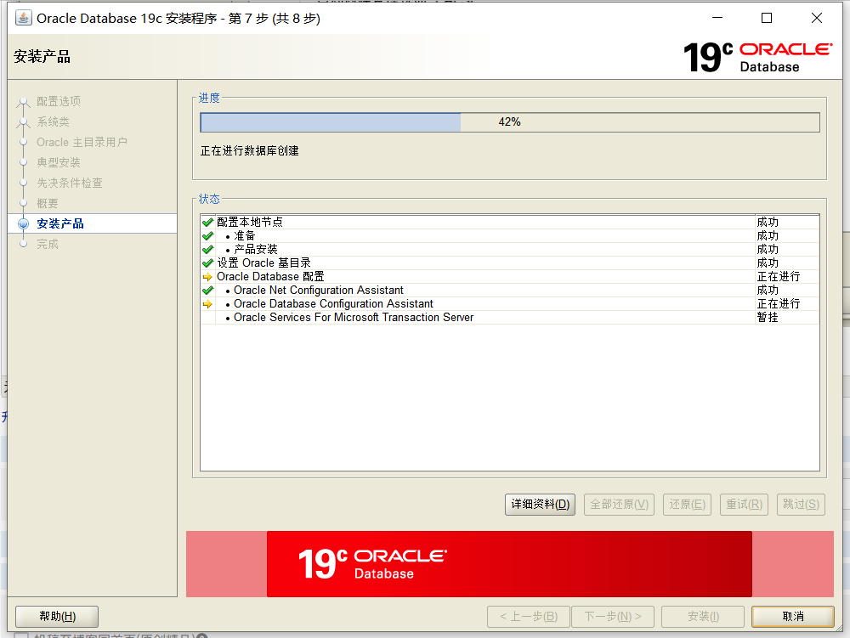The image size is (850, 638).
Task: Select the 典型安装 step in sidebar
Action: (59, 162)
